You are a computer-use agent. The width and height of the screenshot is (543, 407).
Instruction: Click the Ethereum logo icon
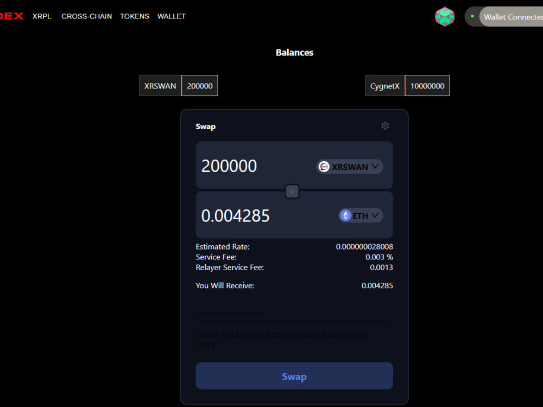(x=345, y=215)
